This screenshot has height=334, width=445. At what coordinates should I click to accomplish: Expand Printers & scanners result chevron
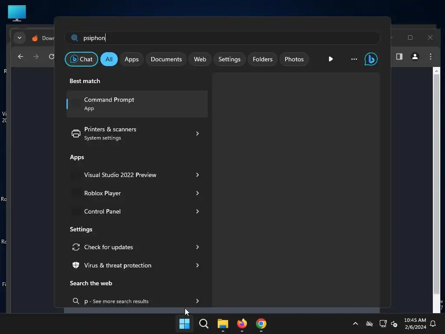198,134
